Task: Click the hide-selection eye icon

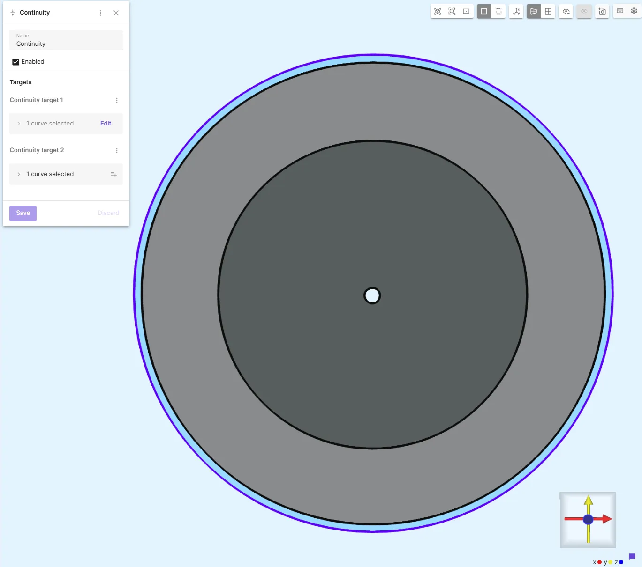Action: [x=566, y=11]
